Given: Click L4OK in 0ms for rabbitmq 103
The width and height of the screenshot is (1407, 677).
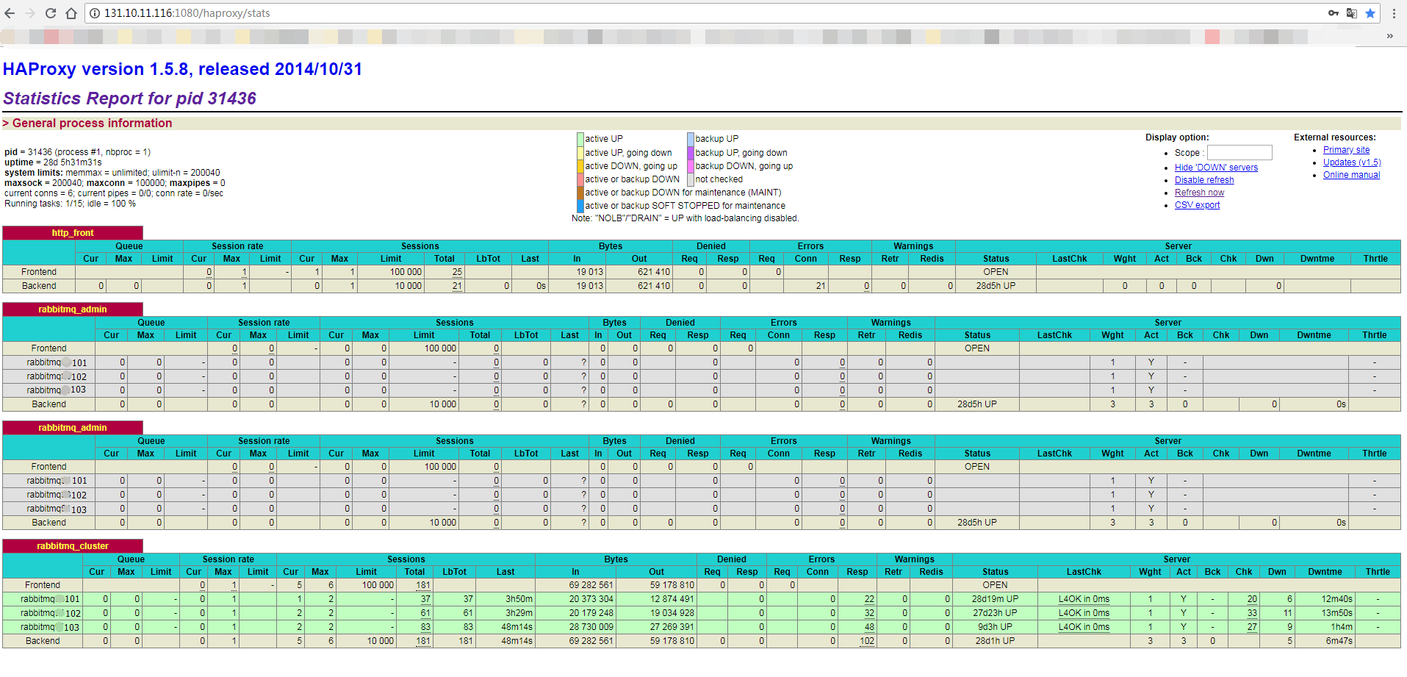Looking at the screenshot, I should coord(1084,627).
